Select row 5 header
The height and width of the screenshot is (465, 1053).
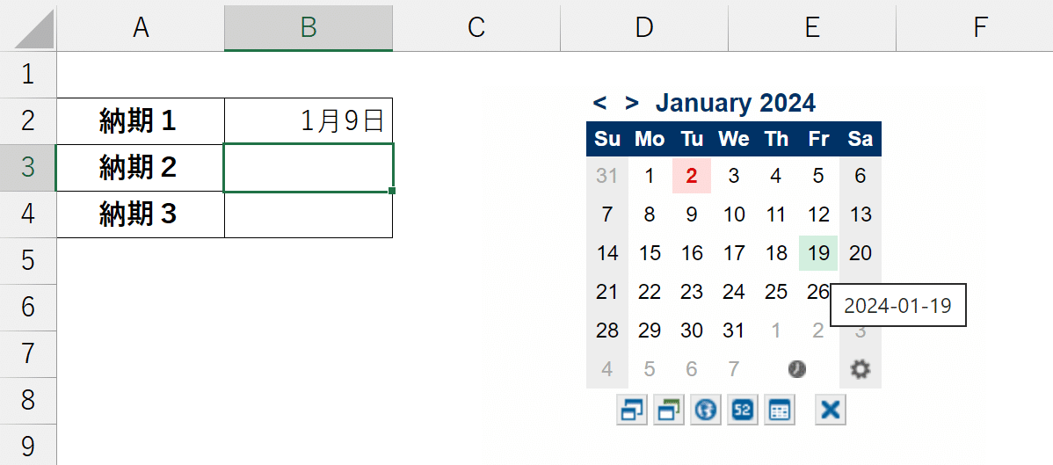28,260
